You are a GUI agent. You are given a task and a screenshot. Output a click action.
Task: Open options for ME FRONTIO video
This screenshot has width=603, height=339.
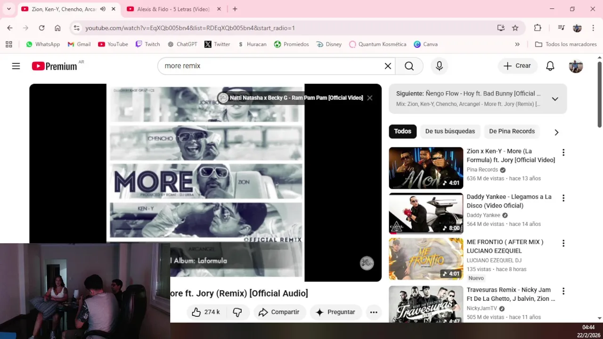pos(563,243)
